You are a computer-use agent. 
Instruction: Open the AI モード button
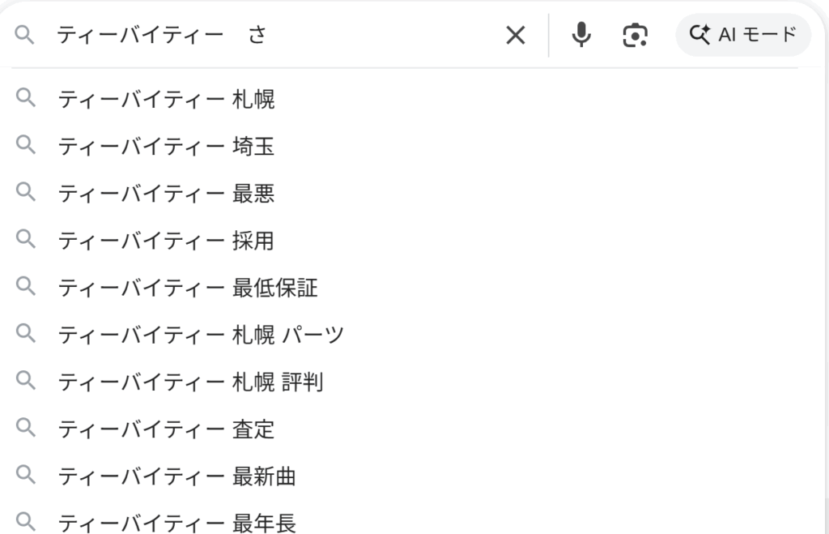point(742,35)
